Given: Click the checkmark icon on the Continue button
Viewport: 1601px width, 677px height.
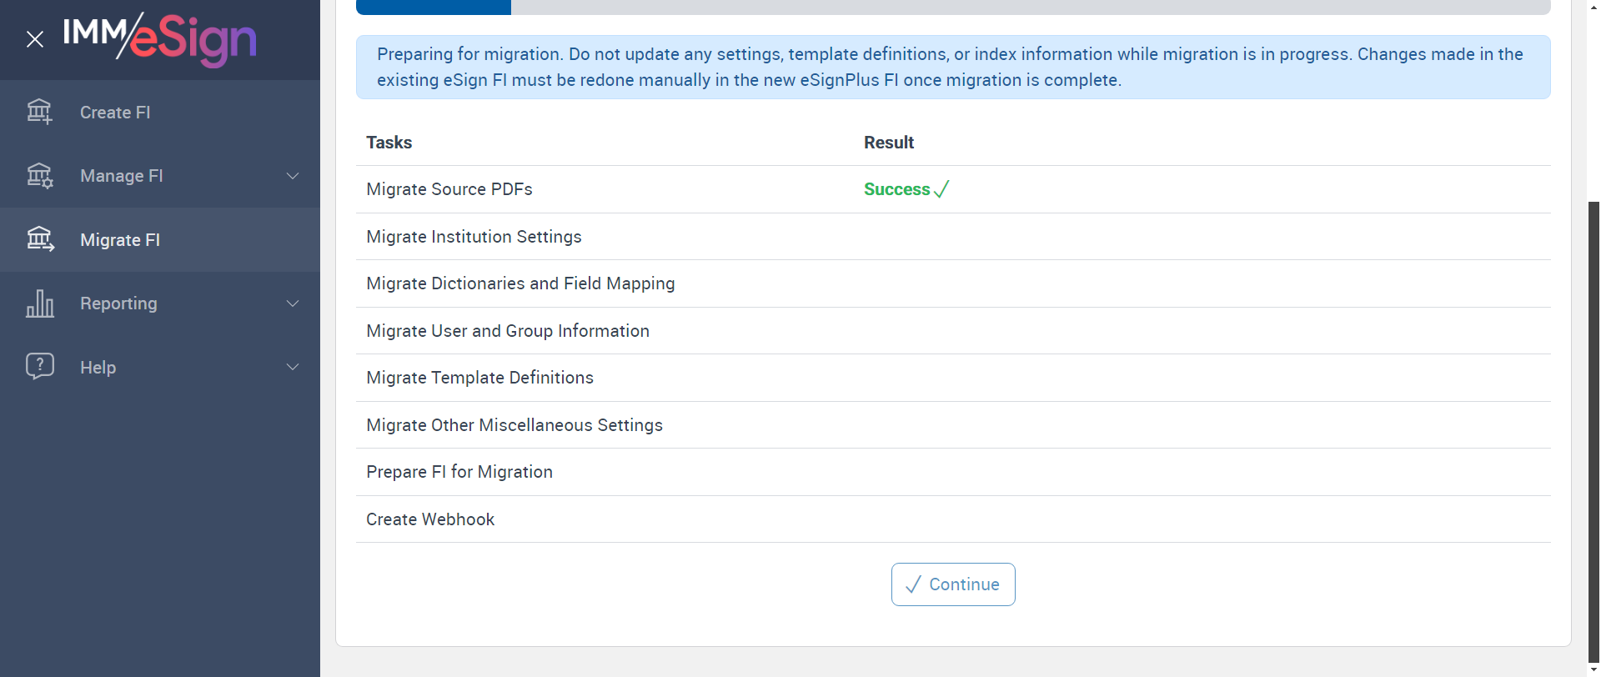Looking at the screenshot, I should 913,584.
